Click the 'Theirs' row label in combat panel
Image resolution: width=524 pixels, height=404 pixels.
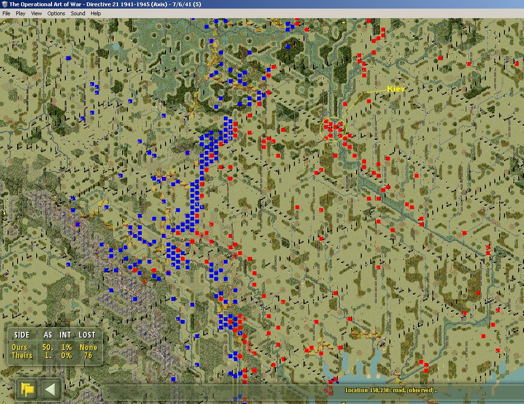pos(22,355)
